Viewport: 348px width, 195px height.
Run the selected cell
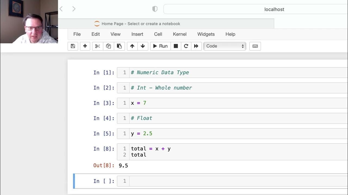click(160, 46)
